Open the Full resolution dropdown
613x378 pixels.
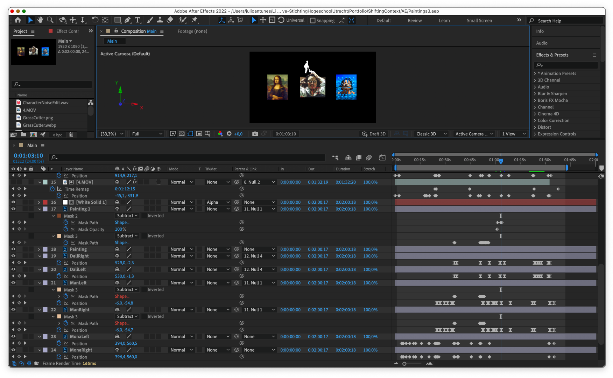(x=147, y=134)
